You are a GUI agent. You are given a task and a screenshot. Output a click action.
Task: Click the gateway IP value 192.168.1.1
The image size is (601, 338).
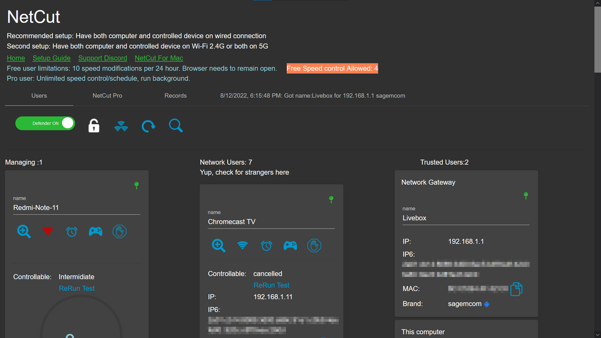pyautogui.click(x=466, y=241)
